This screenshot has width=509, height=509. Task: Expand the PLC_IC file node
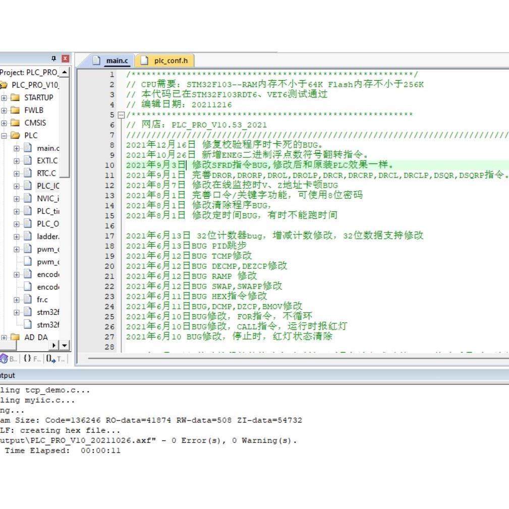click(17, 186)
